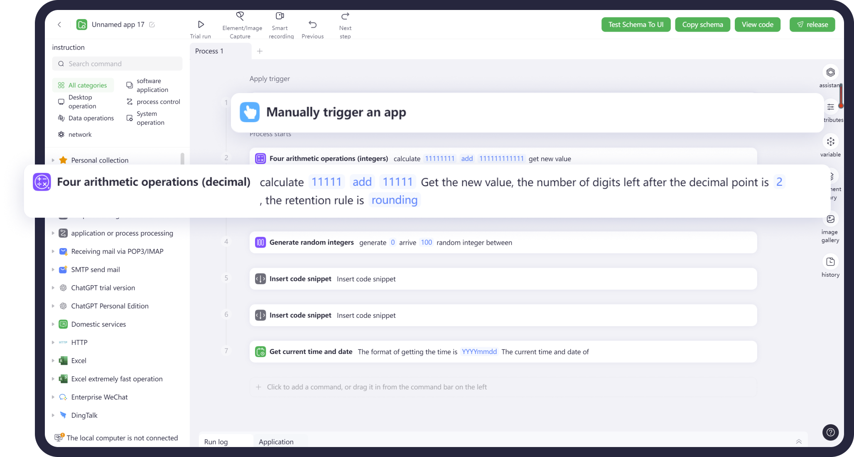Expand application or process processing node

click(x=53, y=233)
